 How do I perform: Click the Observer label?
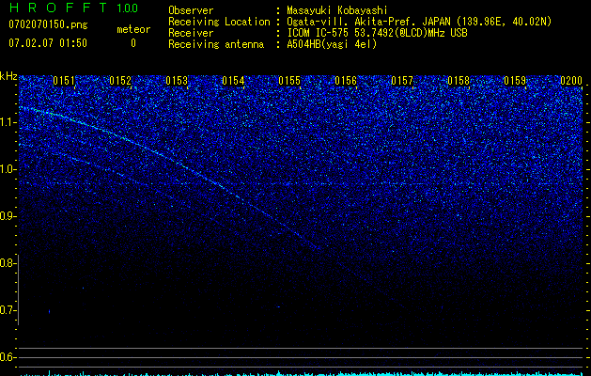point(191,10)
